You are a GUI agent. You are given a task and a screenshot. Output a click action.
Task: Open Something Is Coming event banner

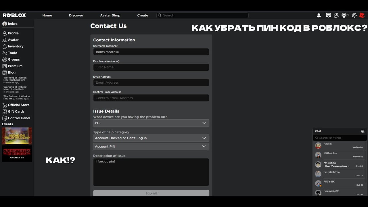(x=17, y=154)
